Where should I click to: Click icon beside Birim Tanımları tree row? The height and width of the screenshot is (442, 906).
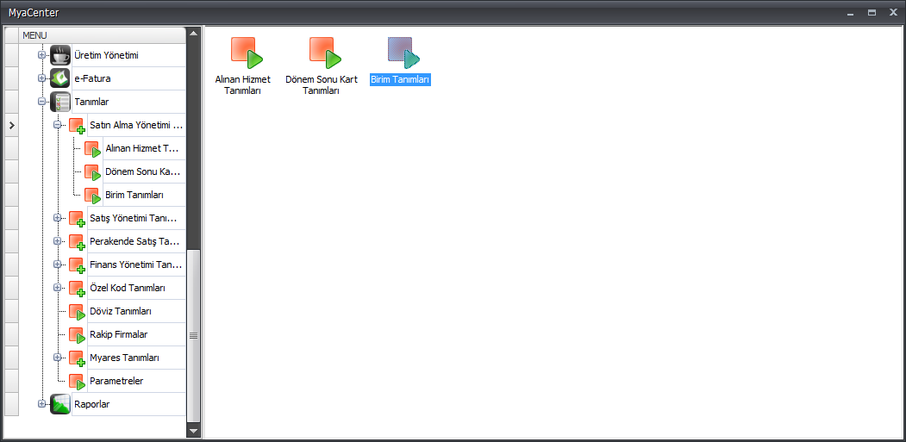(92, 196)
